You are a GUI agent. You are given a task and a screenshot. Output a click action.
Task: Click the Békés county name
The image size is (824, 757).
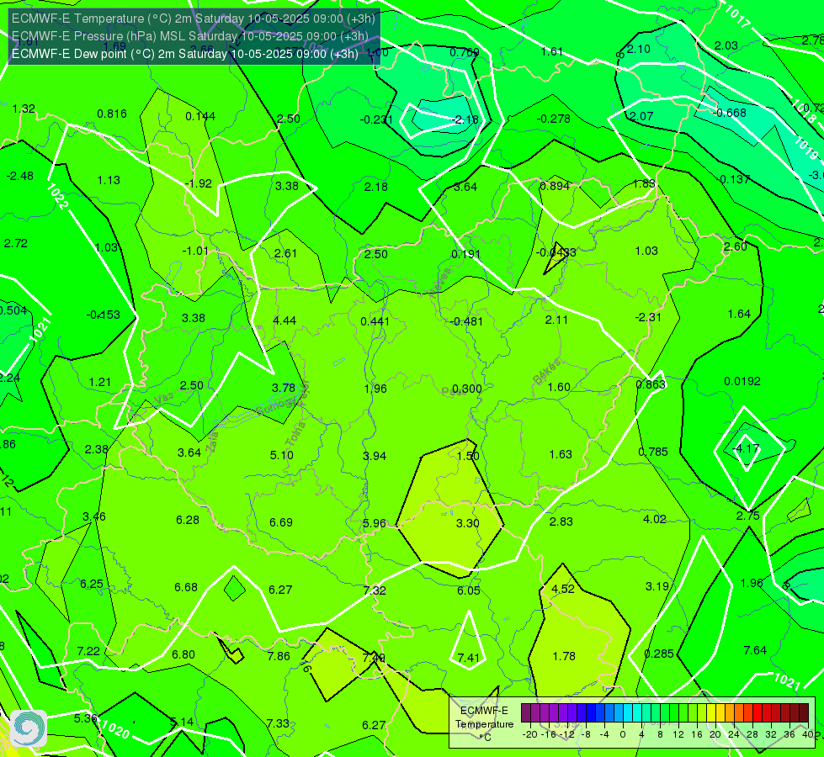pyautogui.click(x=547, y=372)
